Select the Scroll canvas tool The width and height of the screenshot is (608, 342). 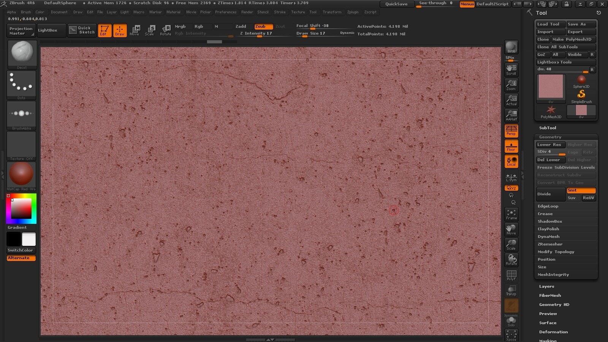(x=511, y=70)
